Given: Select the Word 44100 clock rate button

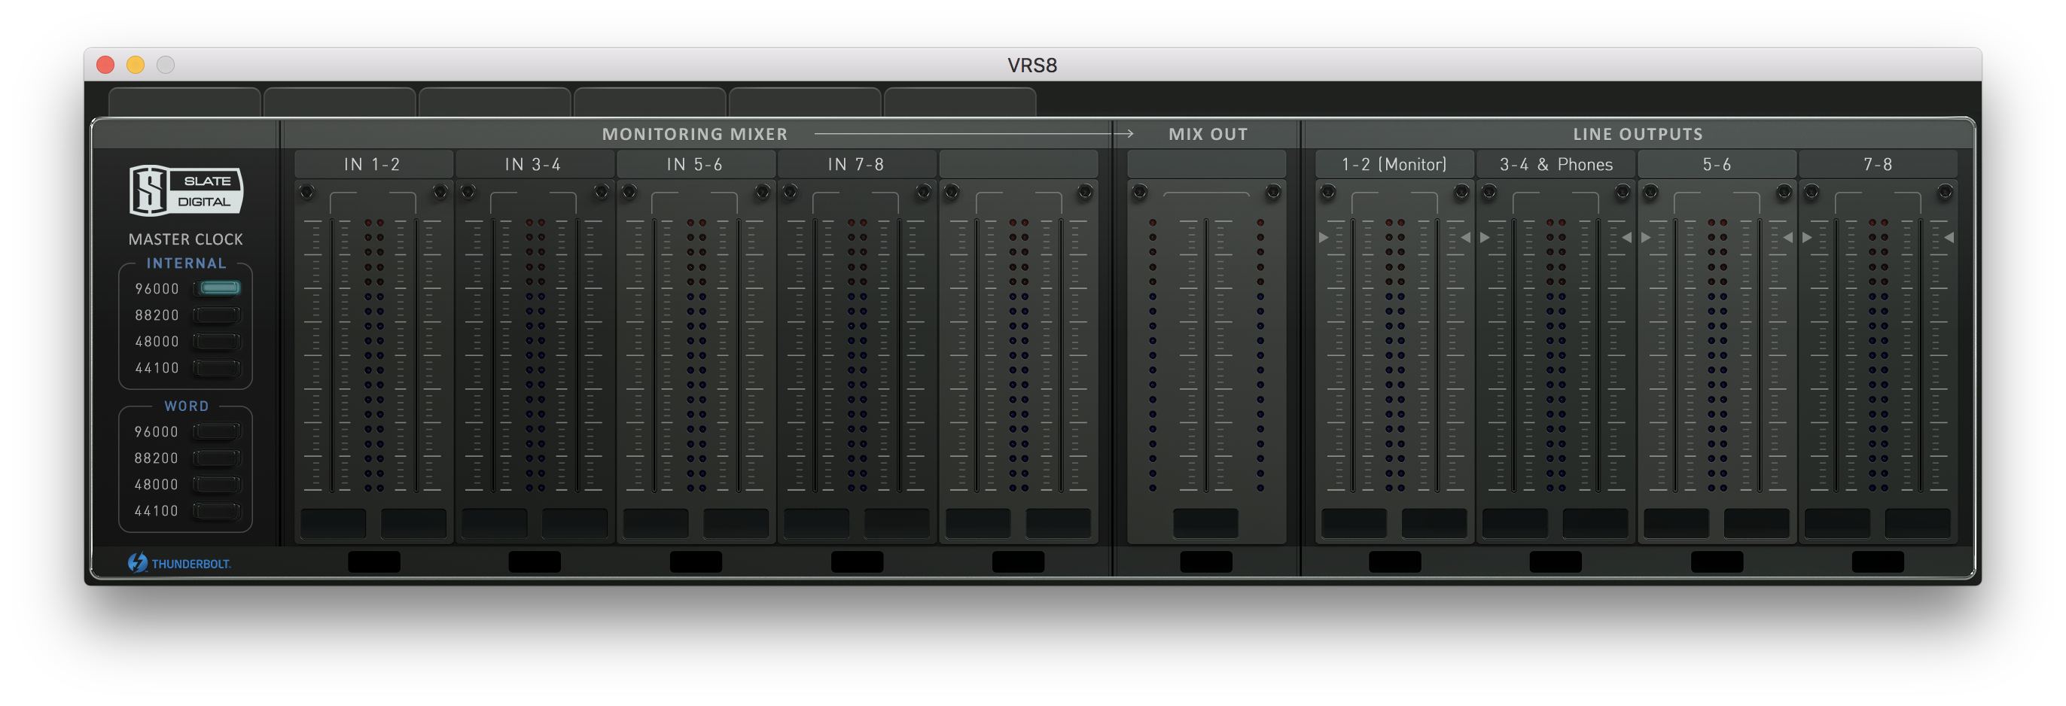Looking at the screenshot, I should (218, 510).
